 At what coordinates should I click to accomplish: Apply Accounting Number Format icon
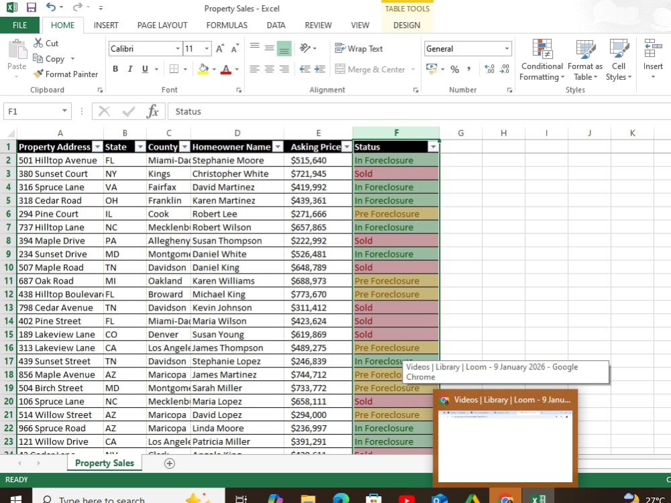click(x=431, y=69)
